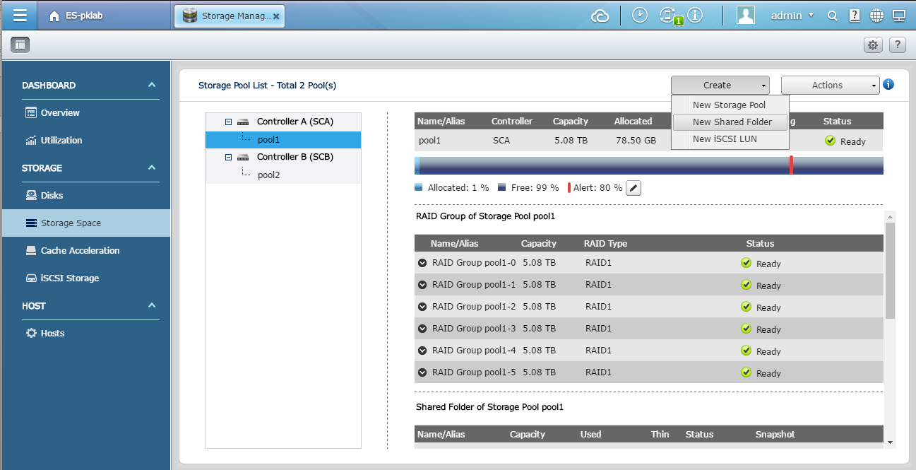The height and width of the screenshot is (470, 916).
Task: Click the Storage Manager settings gear icon
Action: (873, 45)
